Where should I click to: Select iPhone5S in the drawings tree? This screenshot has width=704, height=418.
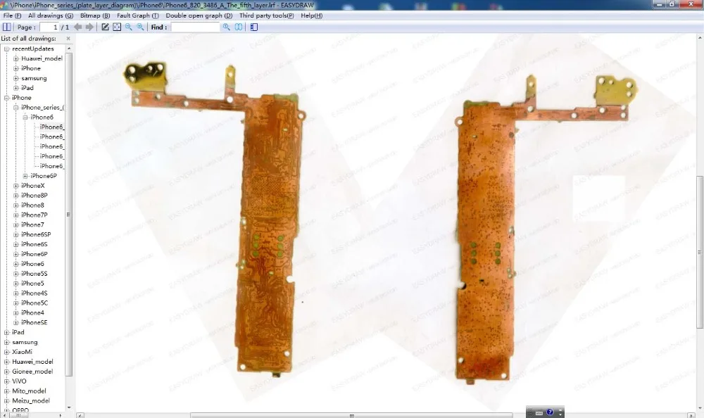[x=34, y=274]
